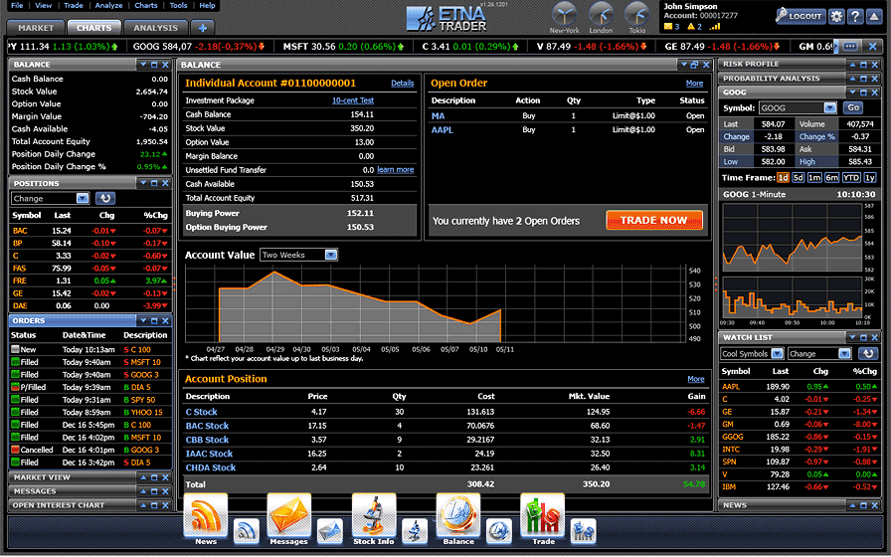The height and width of the screenshot is (557, 891).
Task: Click the learn more link
Action: pos(396,170)
